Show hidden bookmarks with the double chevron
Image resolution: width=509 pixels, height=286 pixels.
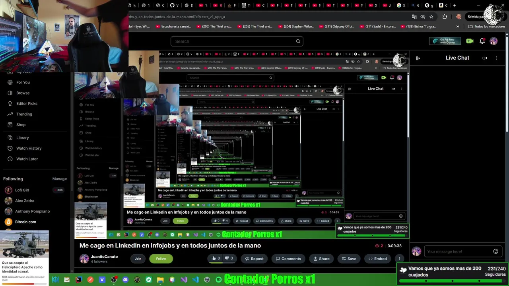458,27
